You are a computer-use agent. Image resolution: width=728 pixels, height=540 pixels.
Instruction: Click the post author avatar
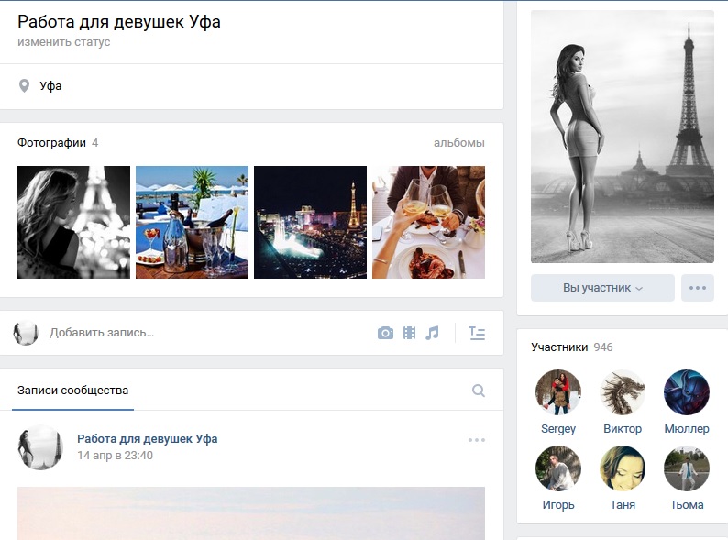(40, 447)
